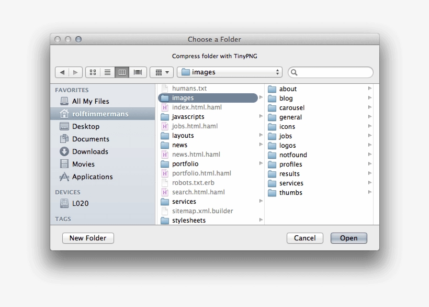Expand the stylesheets folder arrow
Screen dimensions: 429x307
tap(261, 220)
